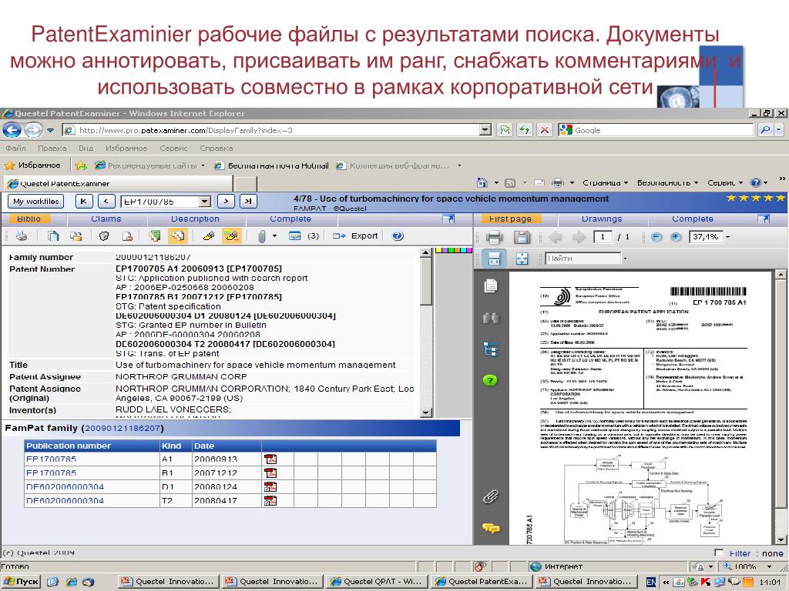Open the Сервис menu in menu bar
Screen dimensions: 789x591
(x=173, y=149)
